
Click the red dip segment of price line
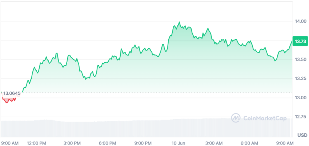pyautogui.click(x=8, y=100)
